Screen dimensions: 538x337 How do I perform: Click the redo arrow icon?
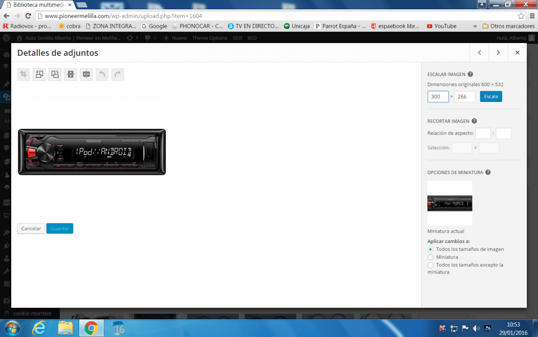click(x=118, y=74)
